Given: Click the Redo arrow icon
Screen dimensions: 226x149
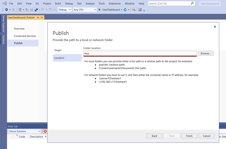Looking at the screenshot, I should tap(50, 10).
